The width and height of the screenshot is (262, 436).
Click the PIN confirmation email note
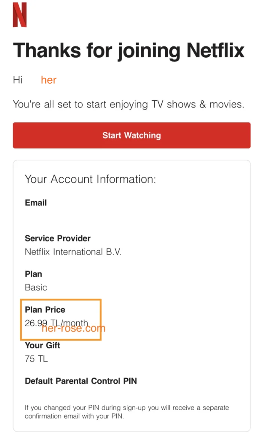click(x=127, y=411)
